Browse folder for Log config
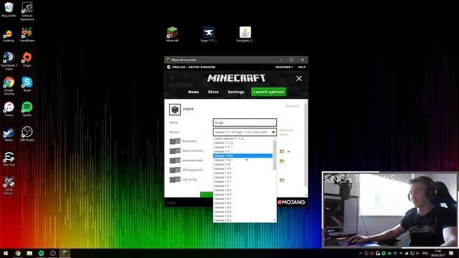This screenshot has height=258, width=459. 282,180
